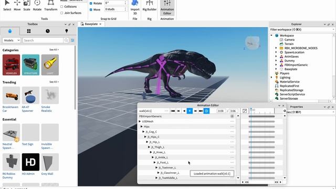
Task: Select the Select tool
Action: point(7,5)
